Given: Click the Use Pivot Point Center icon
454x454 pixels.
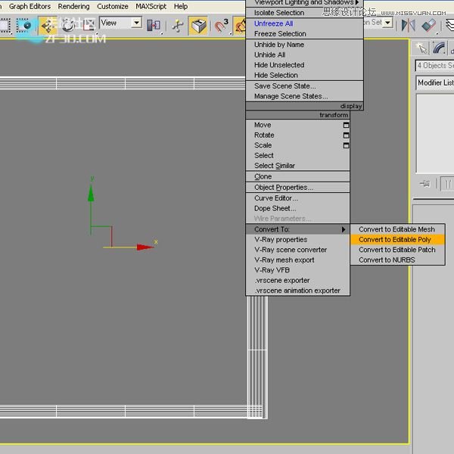Looking at the screenshot, I should point(154,26).
